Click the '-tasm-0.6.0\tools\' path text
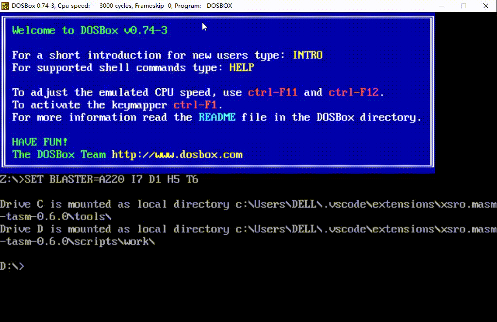497x322 pixels. 56,217
